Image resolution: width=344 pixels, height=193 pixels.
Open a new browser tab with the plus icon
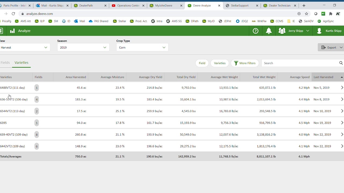(x=304, y=5)
